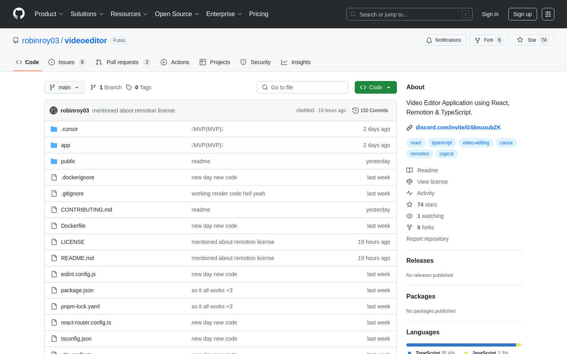Open the green Code dropdown button

tap(376, 87)
